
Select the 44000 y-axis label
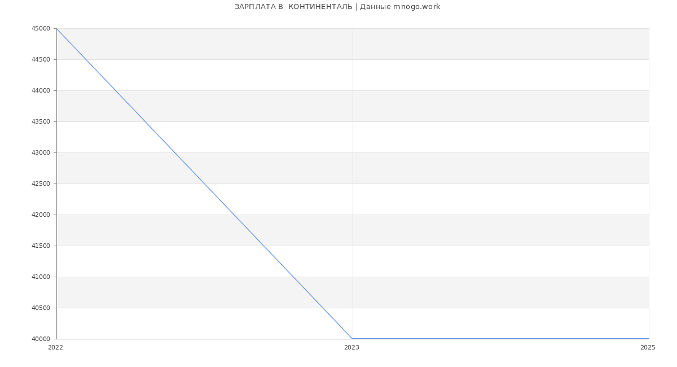click(41, 90)
